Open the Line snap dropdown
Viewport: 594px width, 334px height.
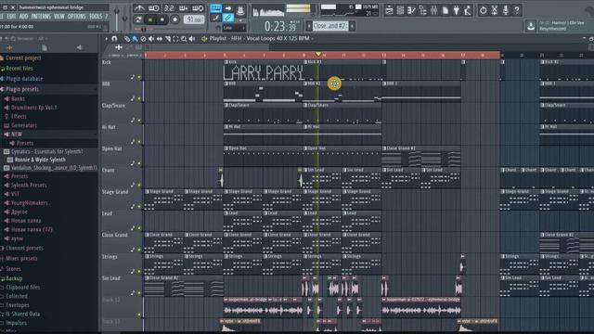pyautogui.click(x=234, y=28)
